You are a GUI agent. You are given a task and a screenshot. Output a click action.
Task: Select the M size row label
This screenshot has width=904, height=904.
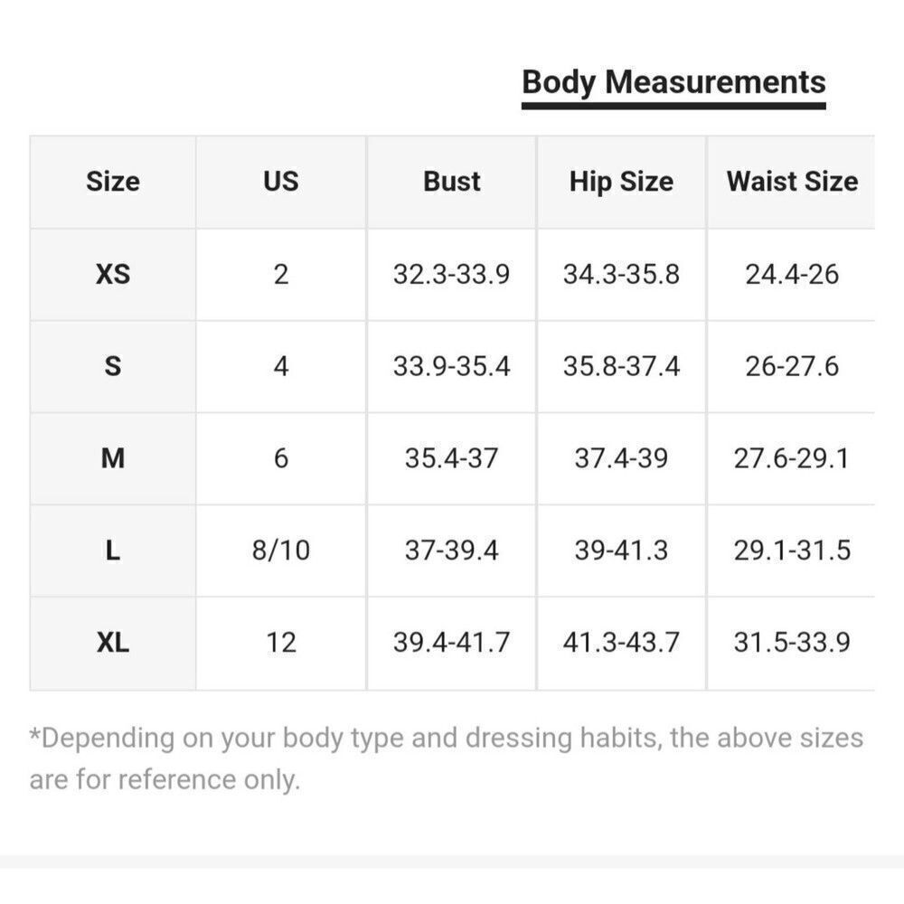(113, 458)
